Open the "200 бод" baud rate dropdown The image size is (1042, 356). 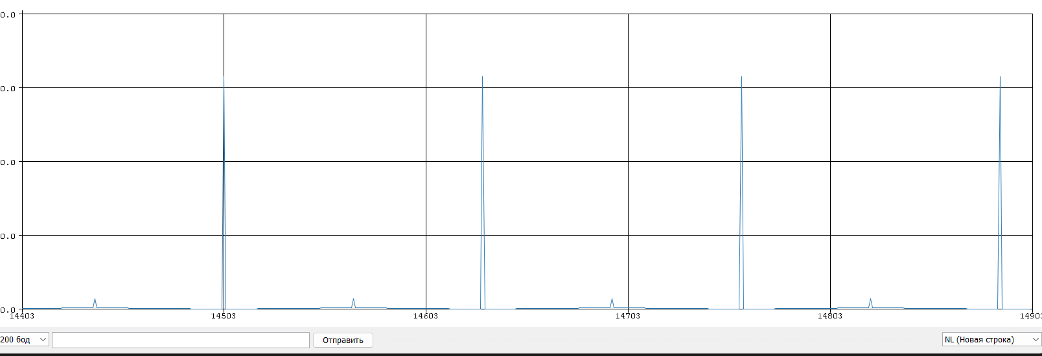24,340
